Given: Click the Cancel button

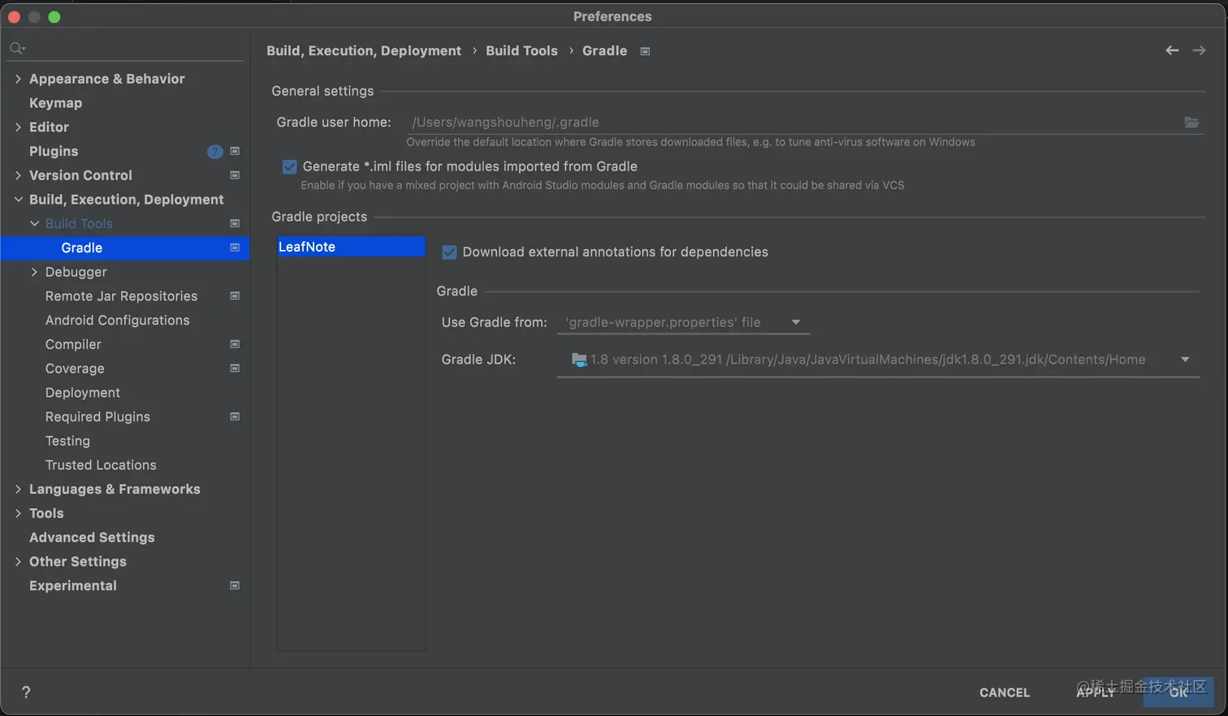Looking at the screenshot, I should tap(1005, 692).
